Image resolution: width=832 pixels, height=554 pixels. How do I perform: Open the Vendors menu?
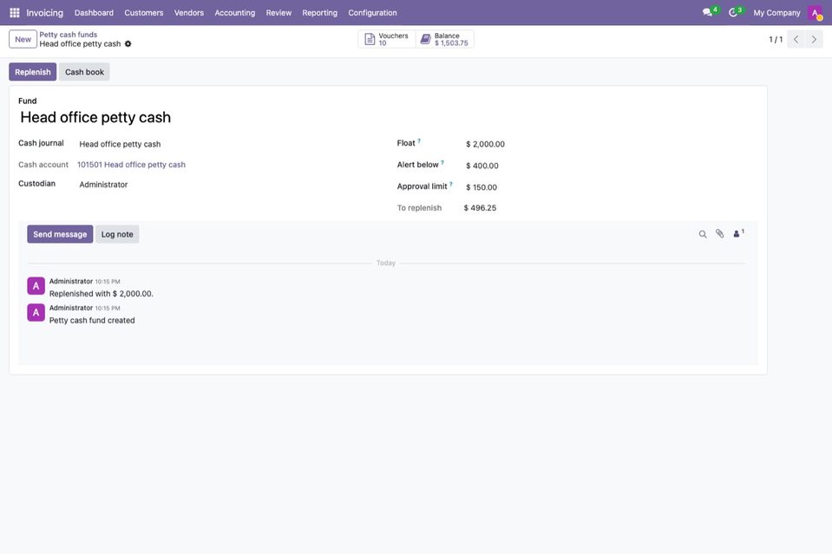click(x=189, y=13)
